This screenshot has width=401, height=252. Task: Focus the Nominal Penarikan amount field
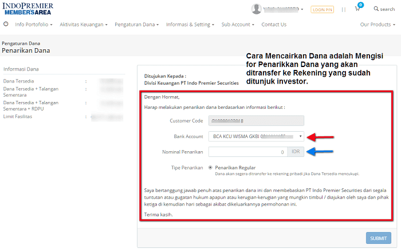(248, 152)
